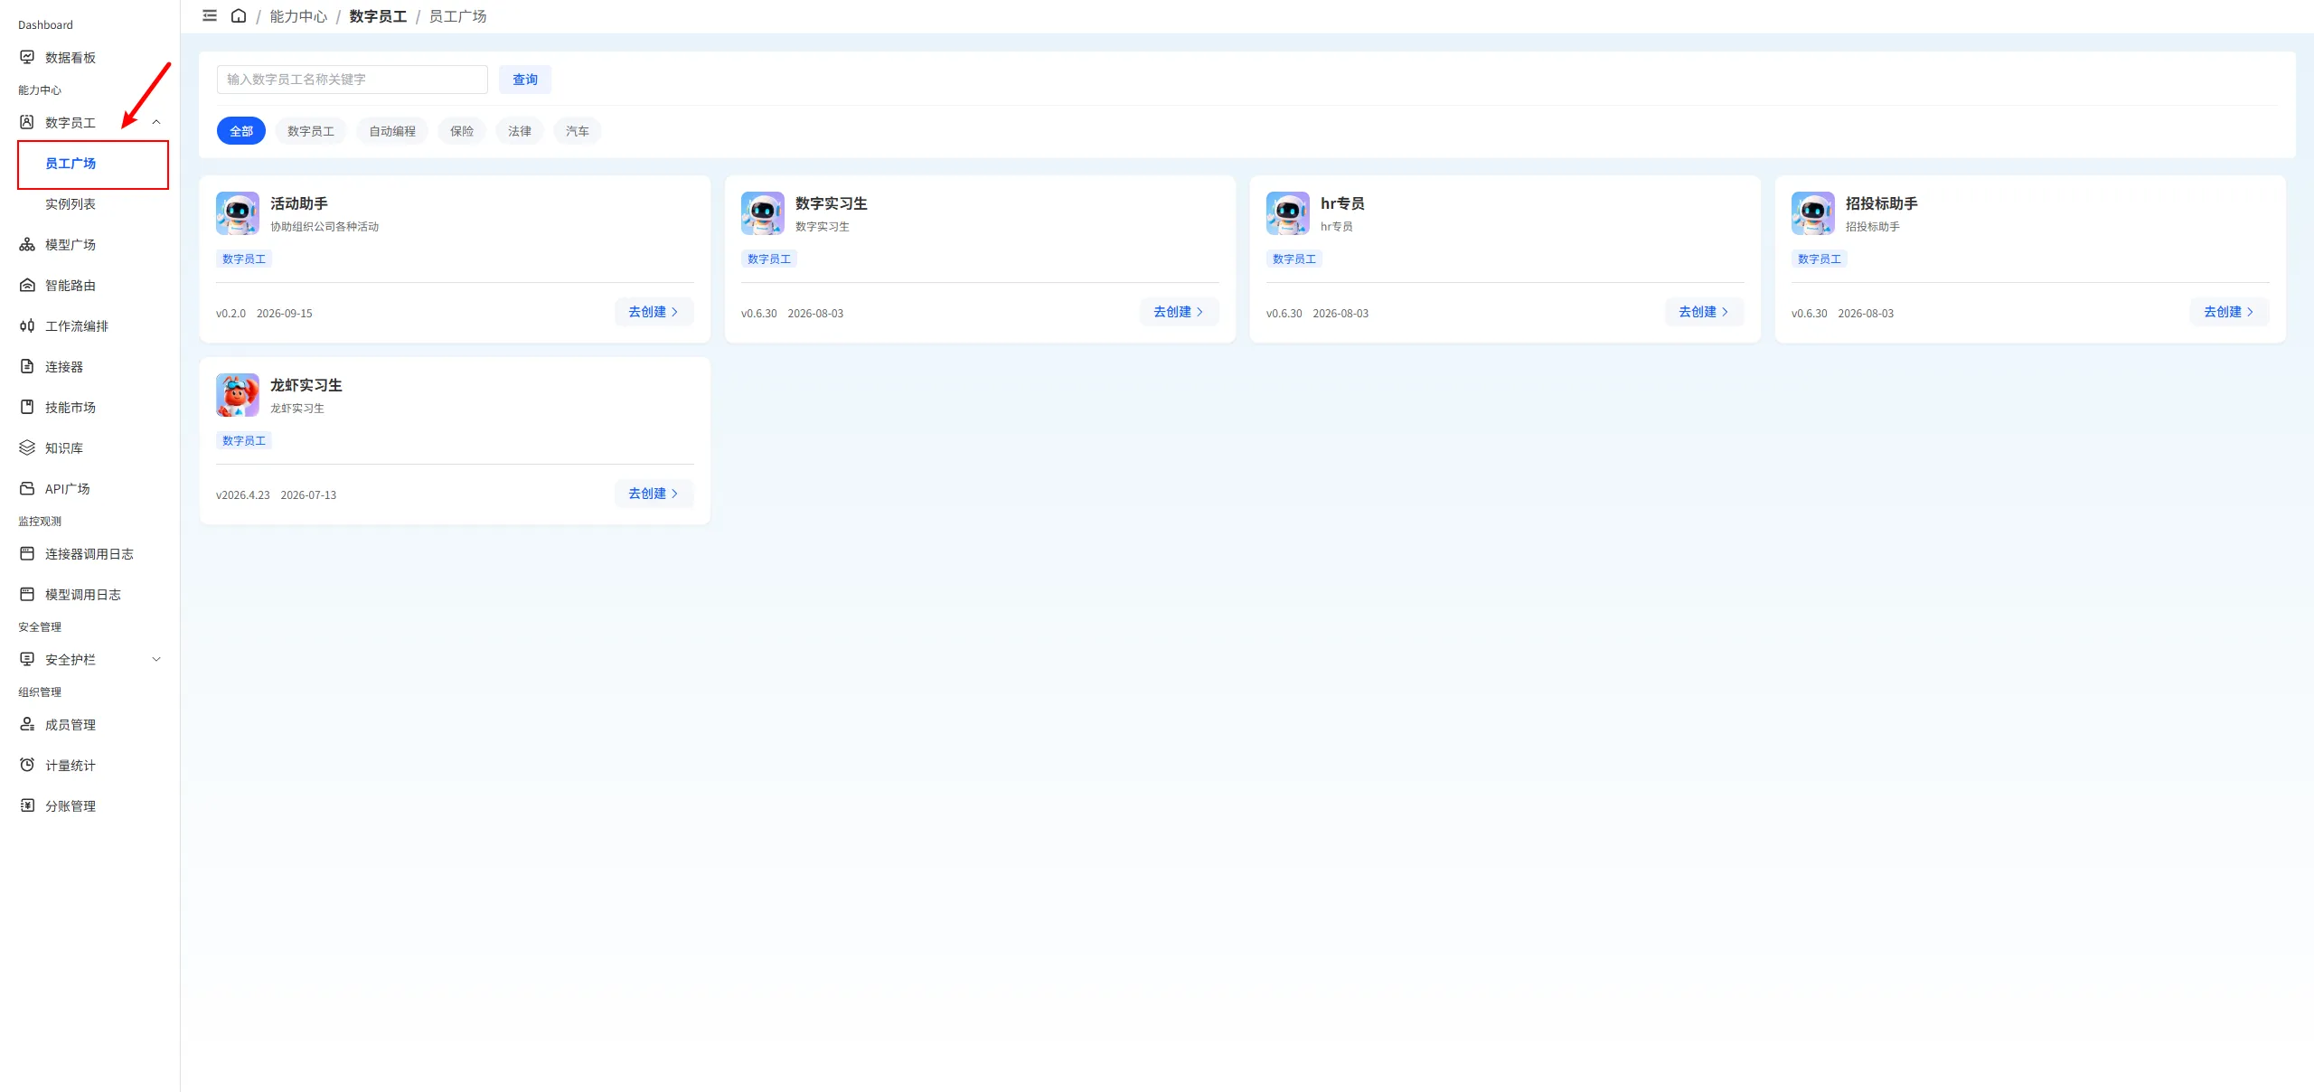Open 数据看板 dashboard icon in sidebar
2314x1092 pixels.
(x=27, y=57)
